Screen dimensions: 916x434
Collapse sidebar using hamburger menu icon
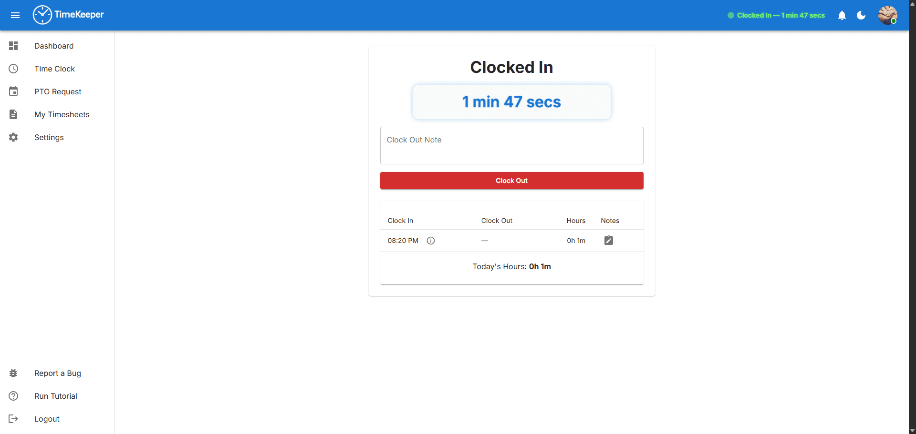[15, 15]
